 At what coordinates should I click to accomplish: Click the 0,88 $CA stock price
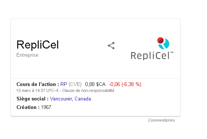[x=95, y=84]
